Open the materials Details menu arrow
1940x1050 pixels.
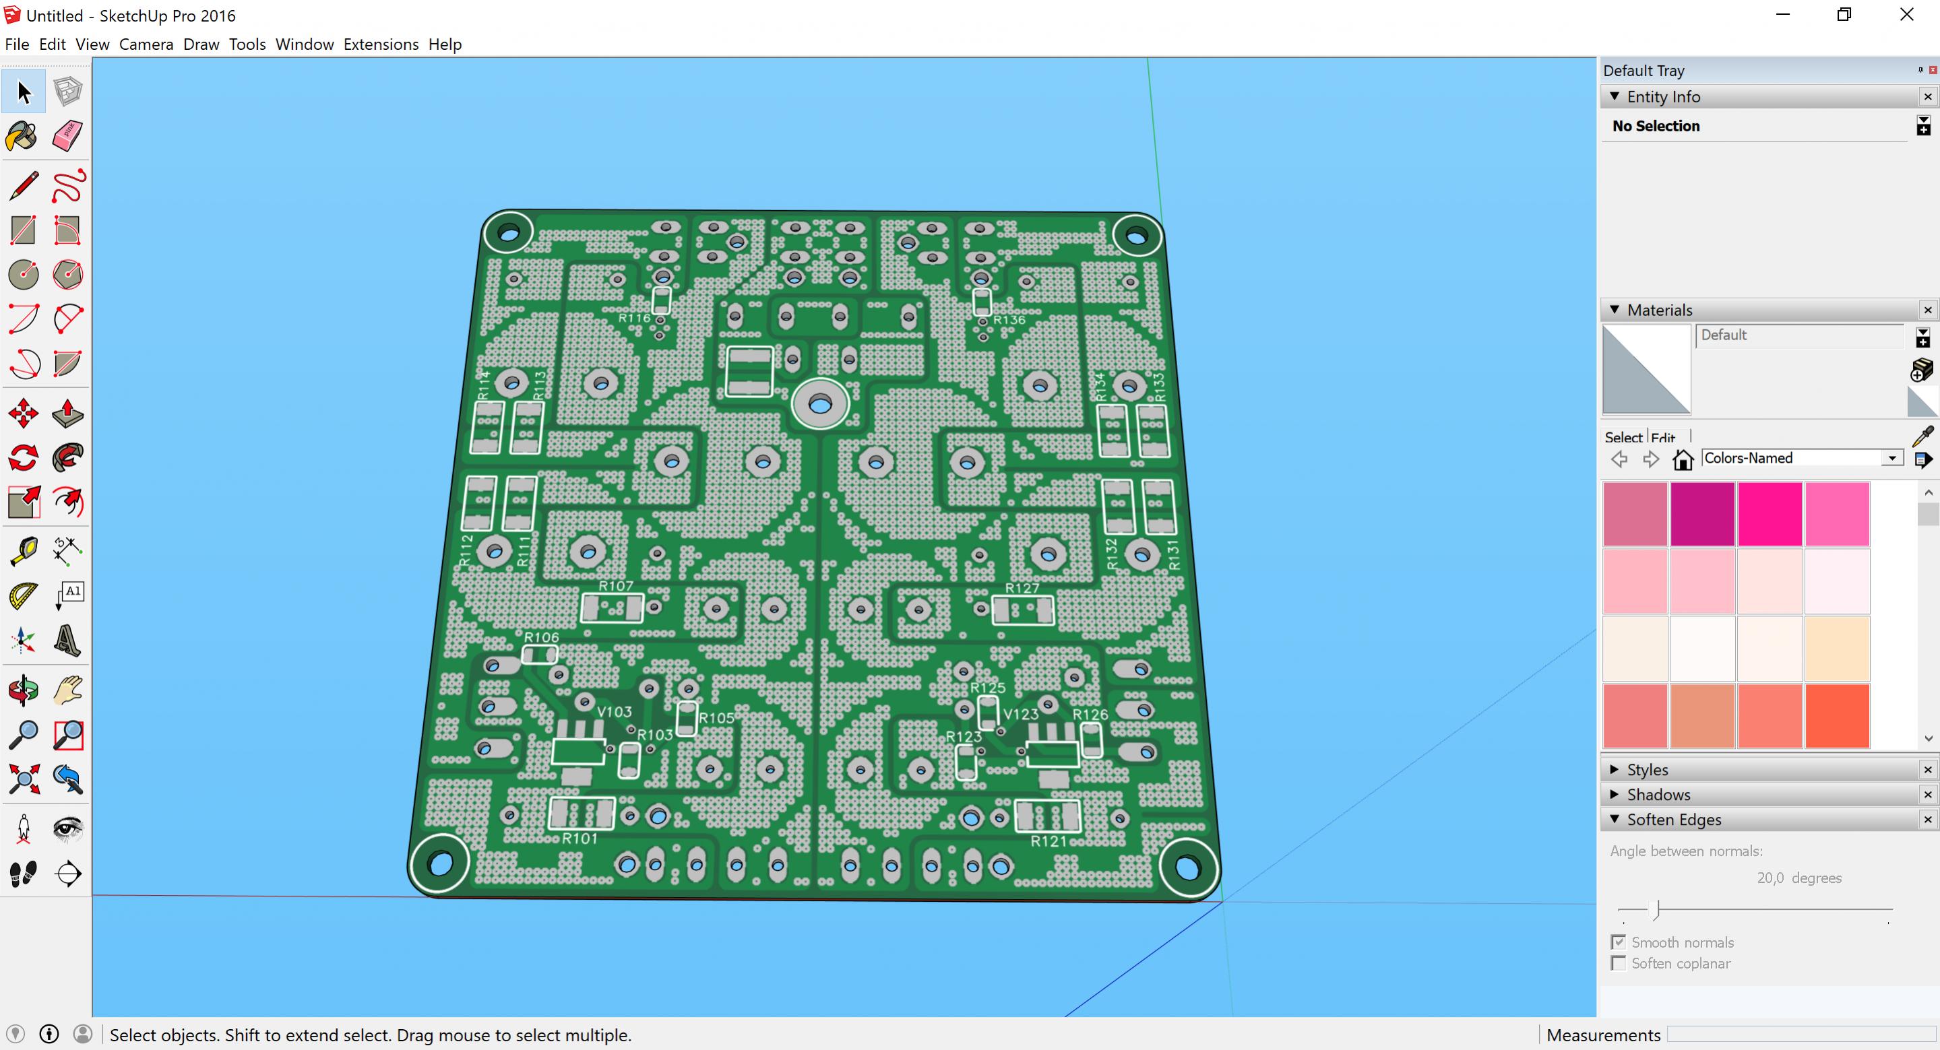pyautogui.click(x=1922, y=459)
